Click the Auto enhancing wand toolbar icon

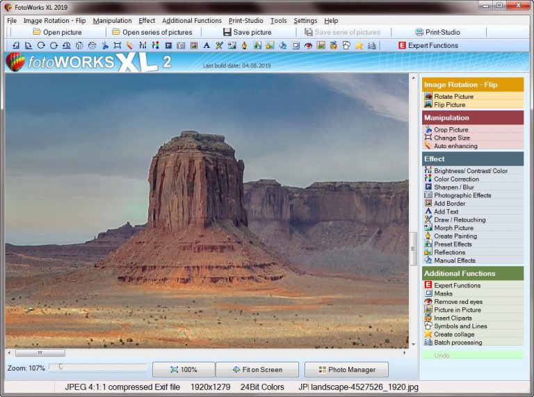130,45
